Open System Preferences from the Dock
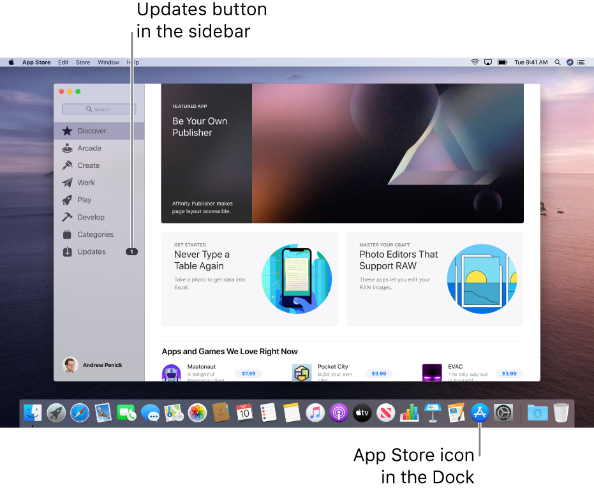The width and height of the screenshot is (594, 492). pos(503,412)
